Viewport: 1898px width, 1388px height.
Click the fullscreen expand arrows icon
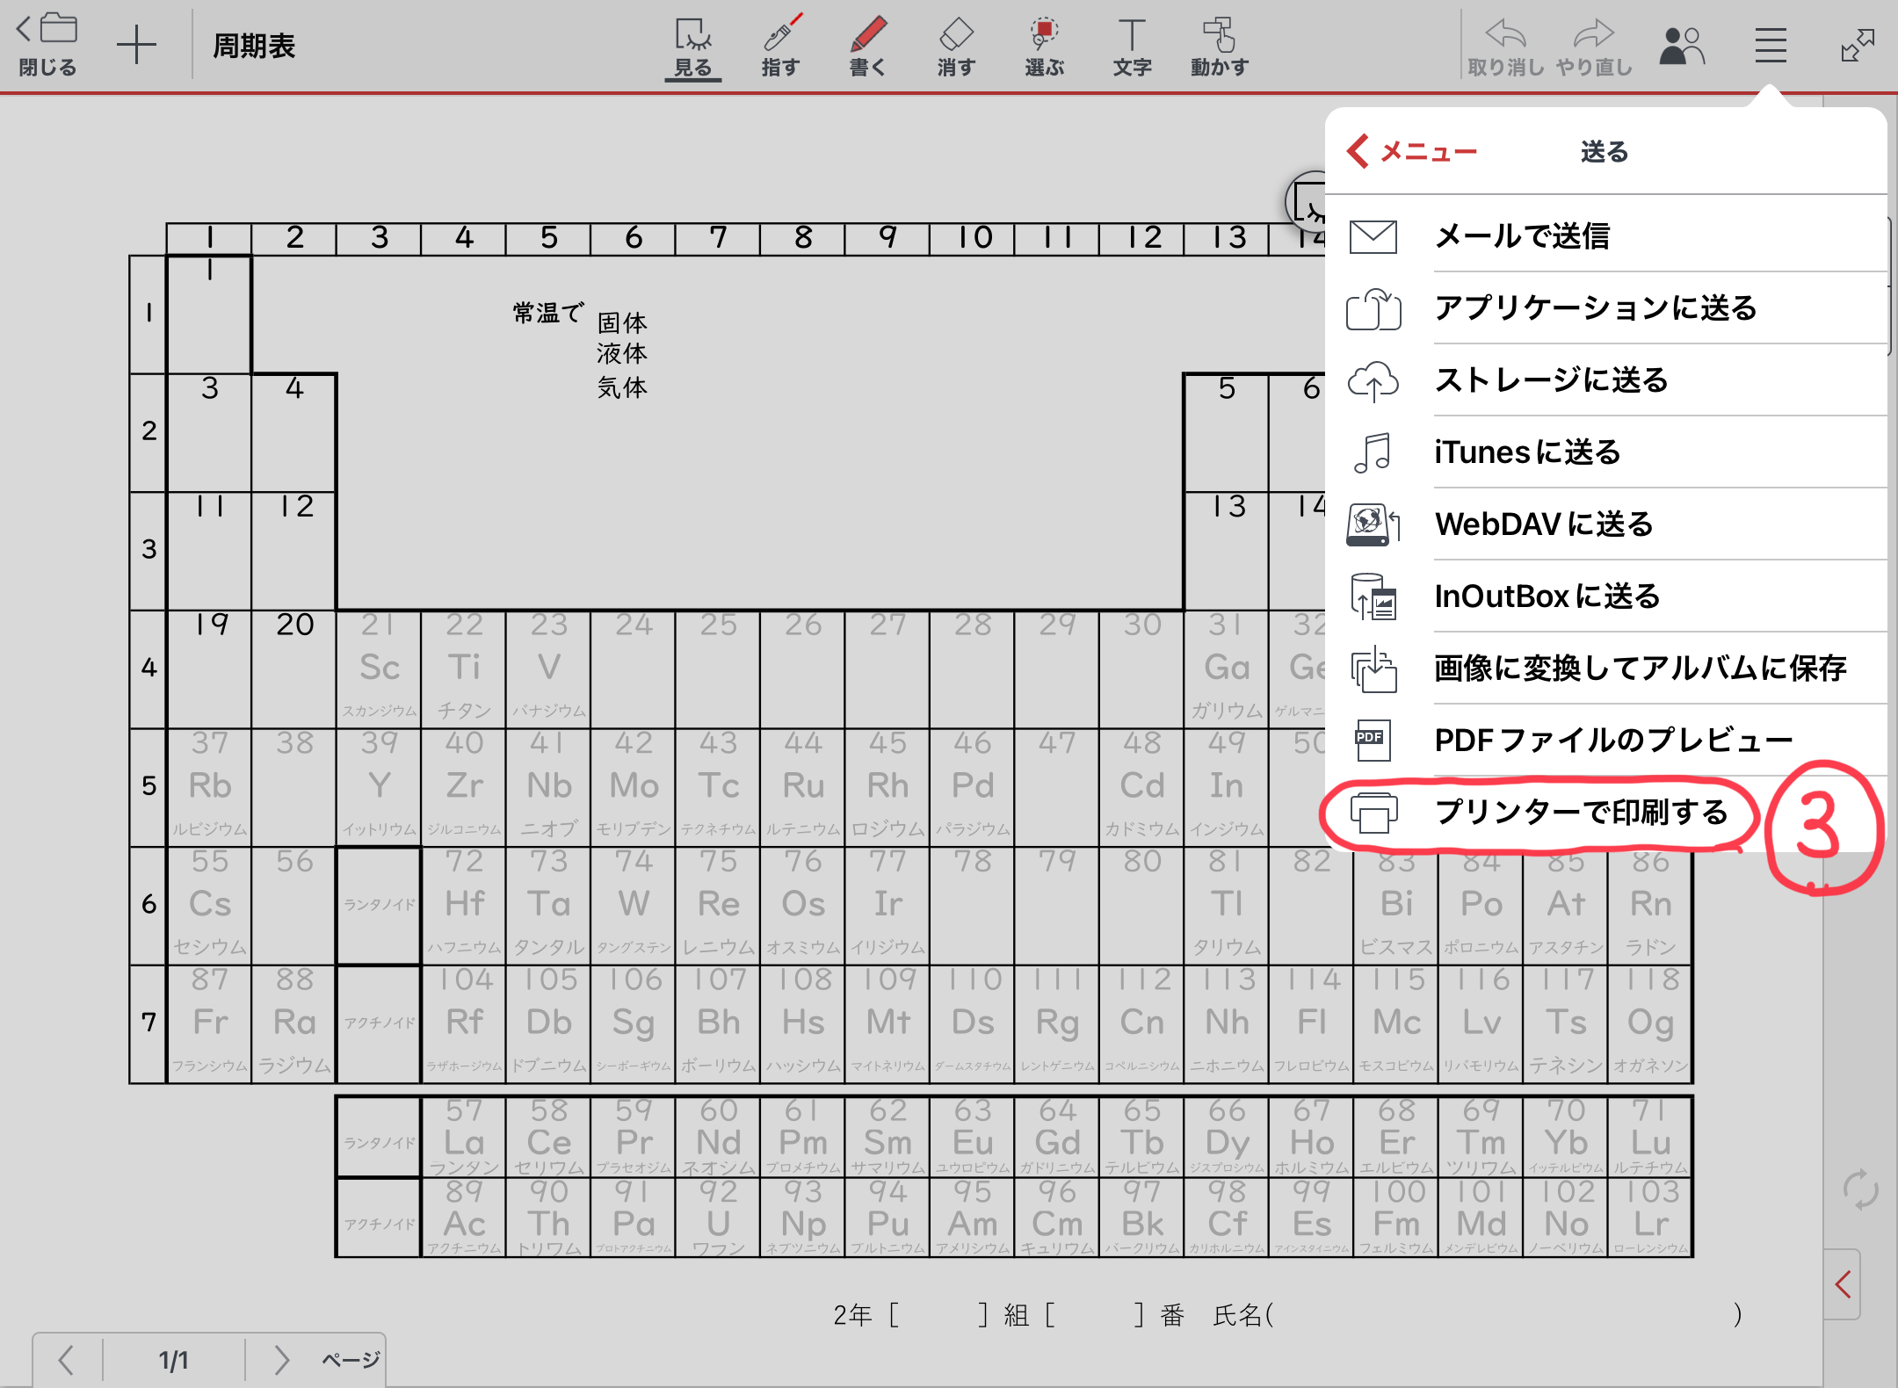1858,46
